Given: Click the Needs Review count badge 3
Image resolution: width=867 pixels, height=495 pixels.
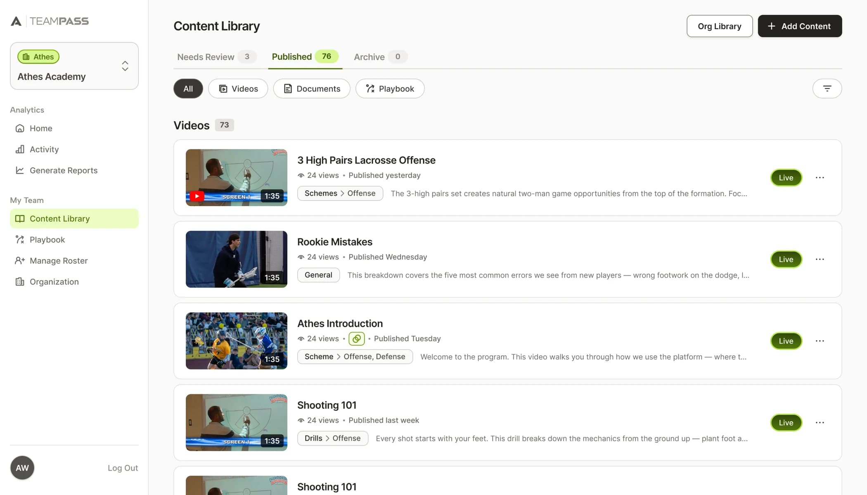Looking at the screenshot, I should (x=247, y=57).
